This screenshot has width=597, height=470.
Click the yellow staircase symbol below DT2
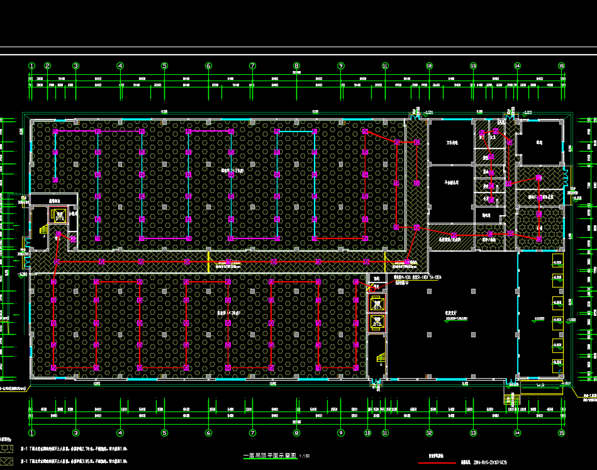coord(381,358)
